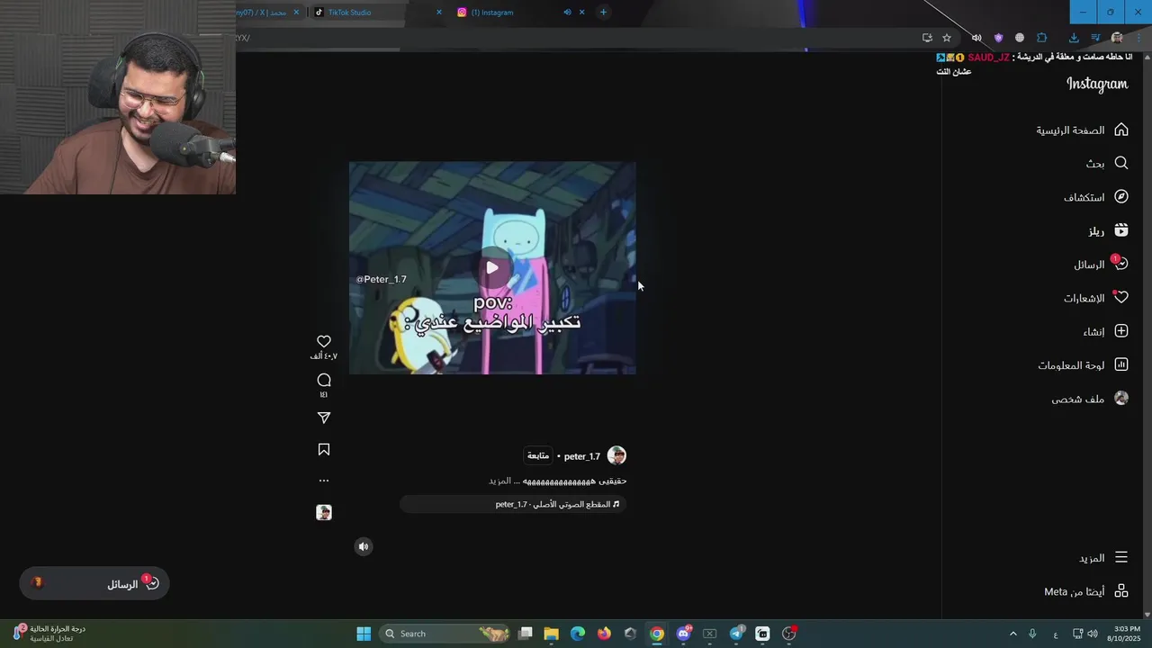Open the Notifications heart icon in the sidebar
Image resolution: width=1152 pixels, height=648 pixels.
click(1121, 297)
